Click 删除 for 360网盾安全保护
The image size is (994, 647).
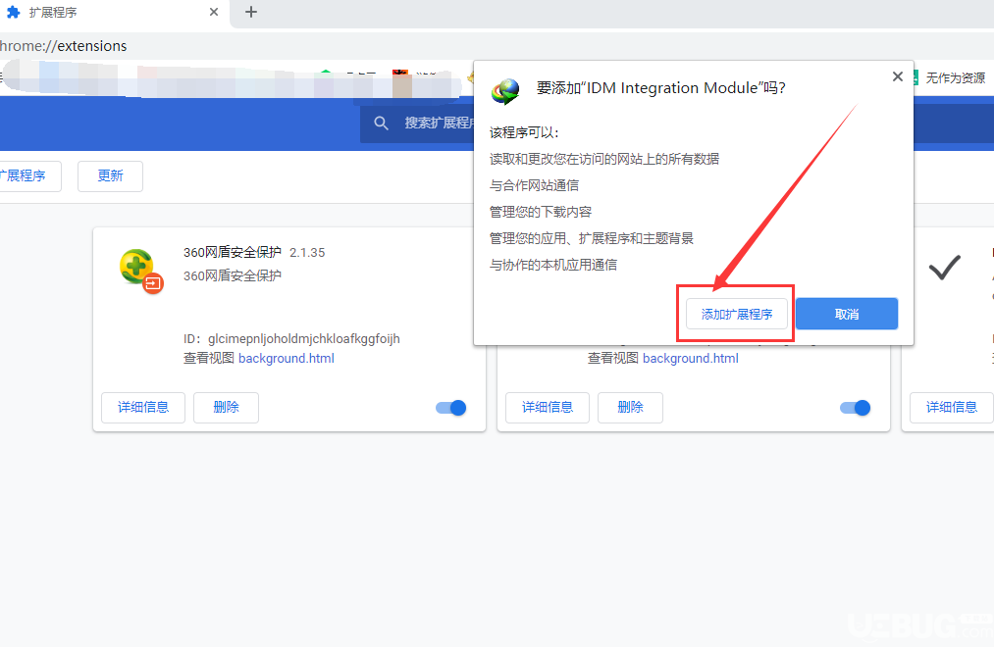(227, 407)
